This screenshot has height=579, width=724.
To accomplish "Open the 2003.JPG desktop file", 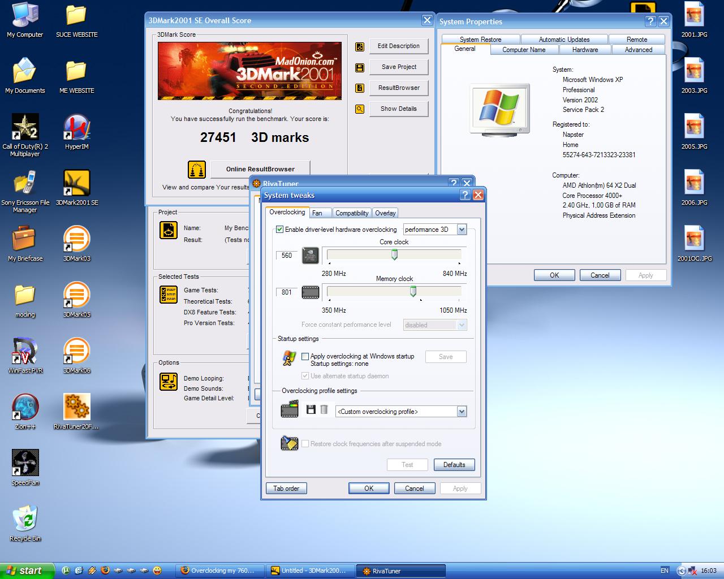I will 694,76.
